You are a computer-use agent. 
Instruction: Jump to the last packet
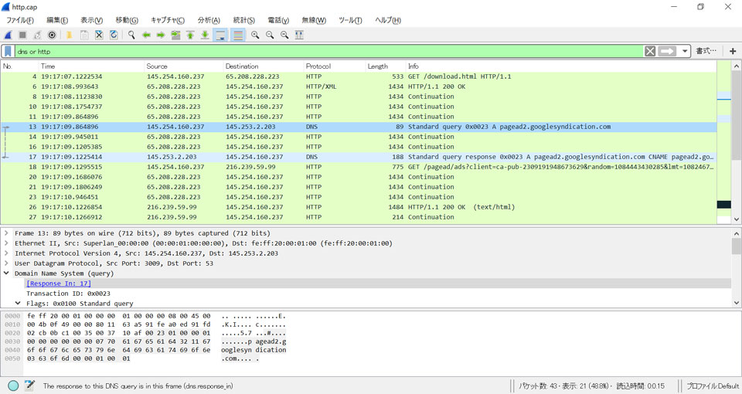click(205, 35)
